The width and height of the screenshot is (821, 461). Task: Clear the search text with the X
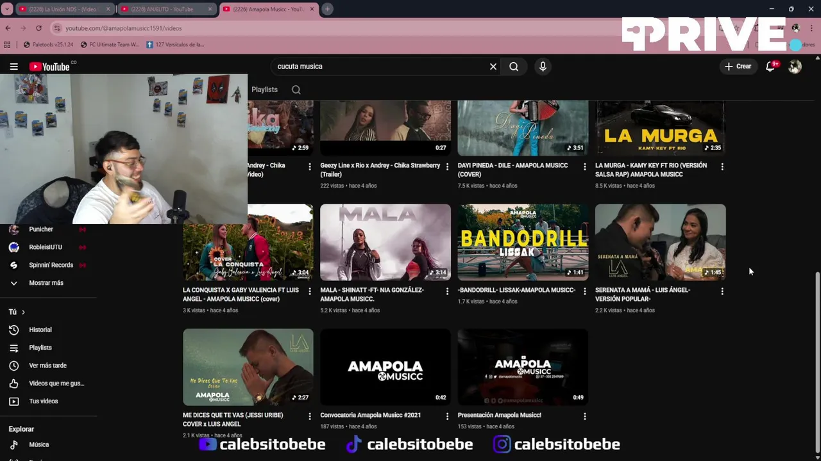pos(493,67)
